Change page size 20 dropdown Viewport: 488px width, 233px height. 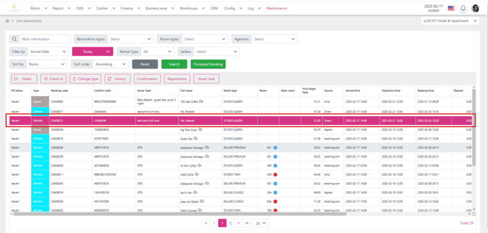[x=261, y=223]
